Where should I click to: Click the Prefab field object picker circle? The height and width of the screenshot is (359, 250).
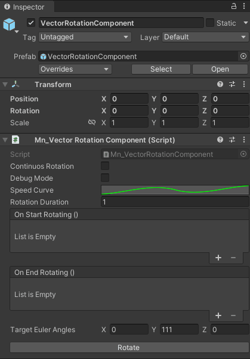coord(243,56)
